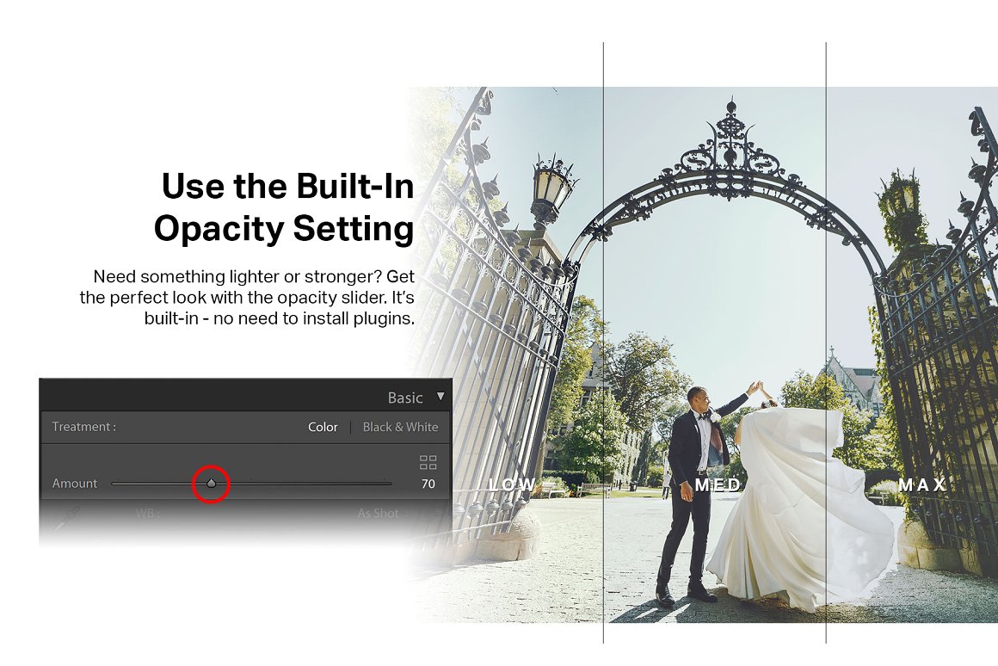Click the Amount slider track right end
Image resolution: width=998 pixels, height=666 pixels.
coord(388,484)
